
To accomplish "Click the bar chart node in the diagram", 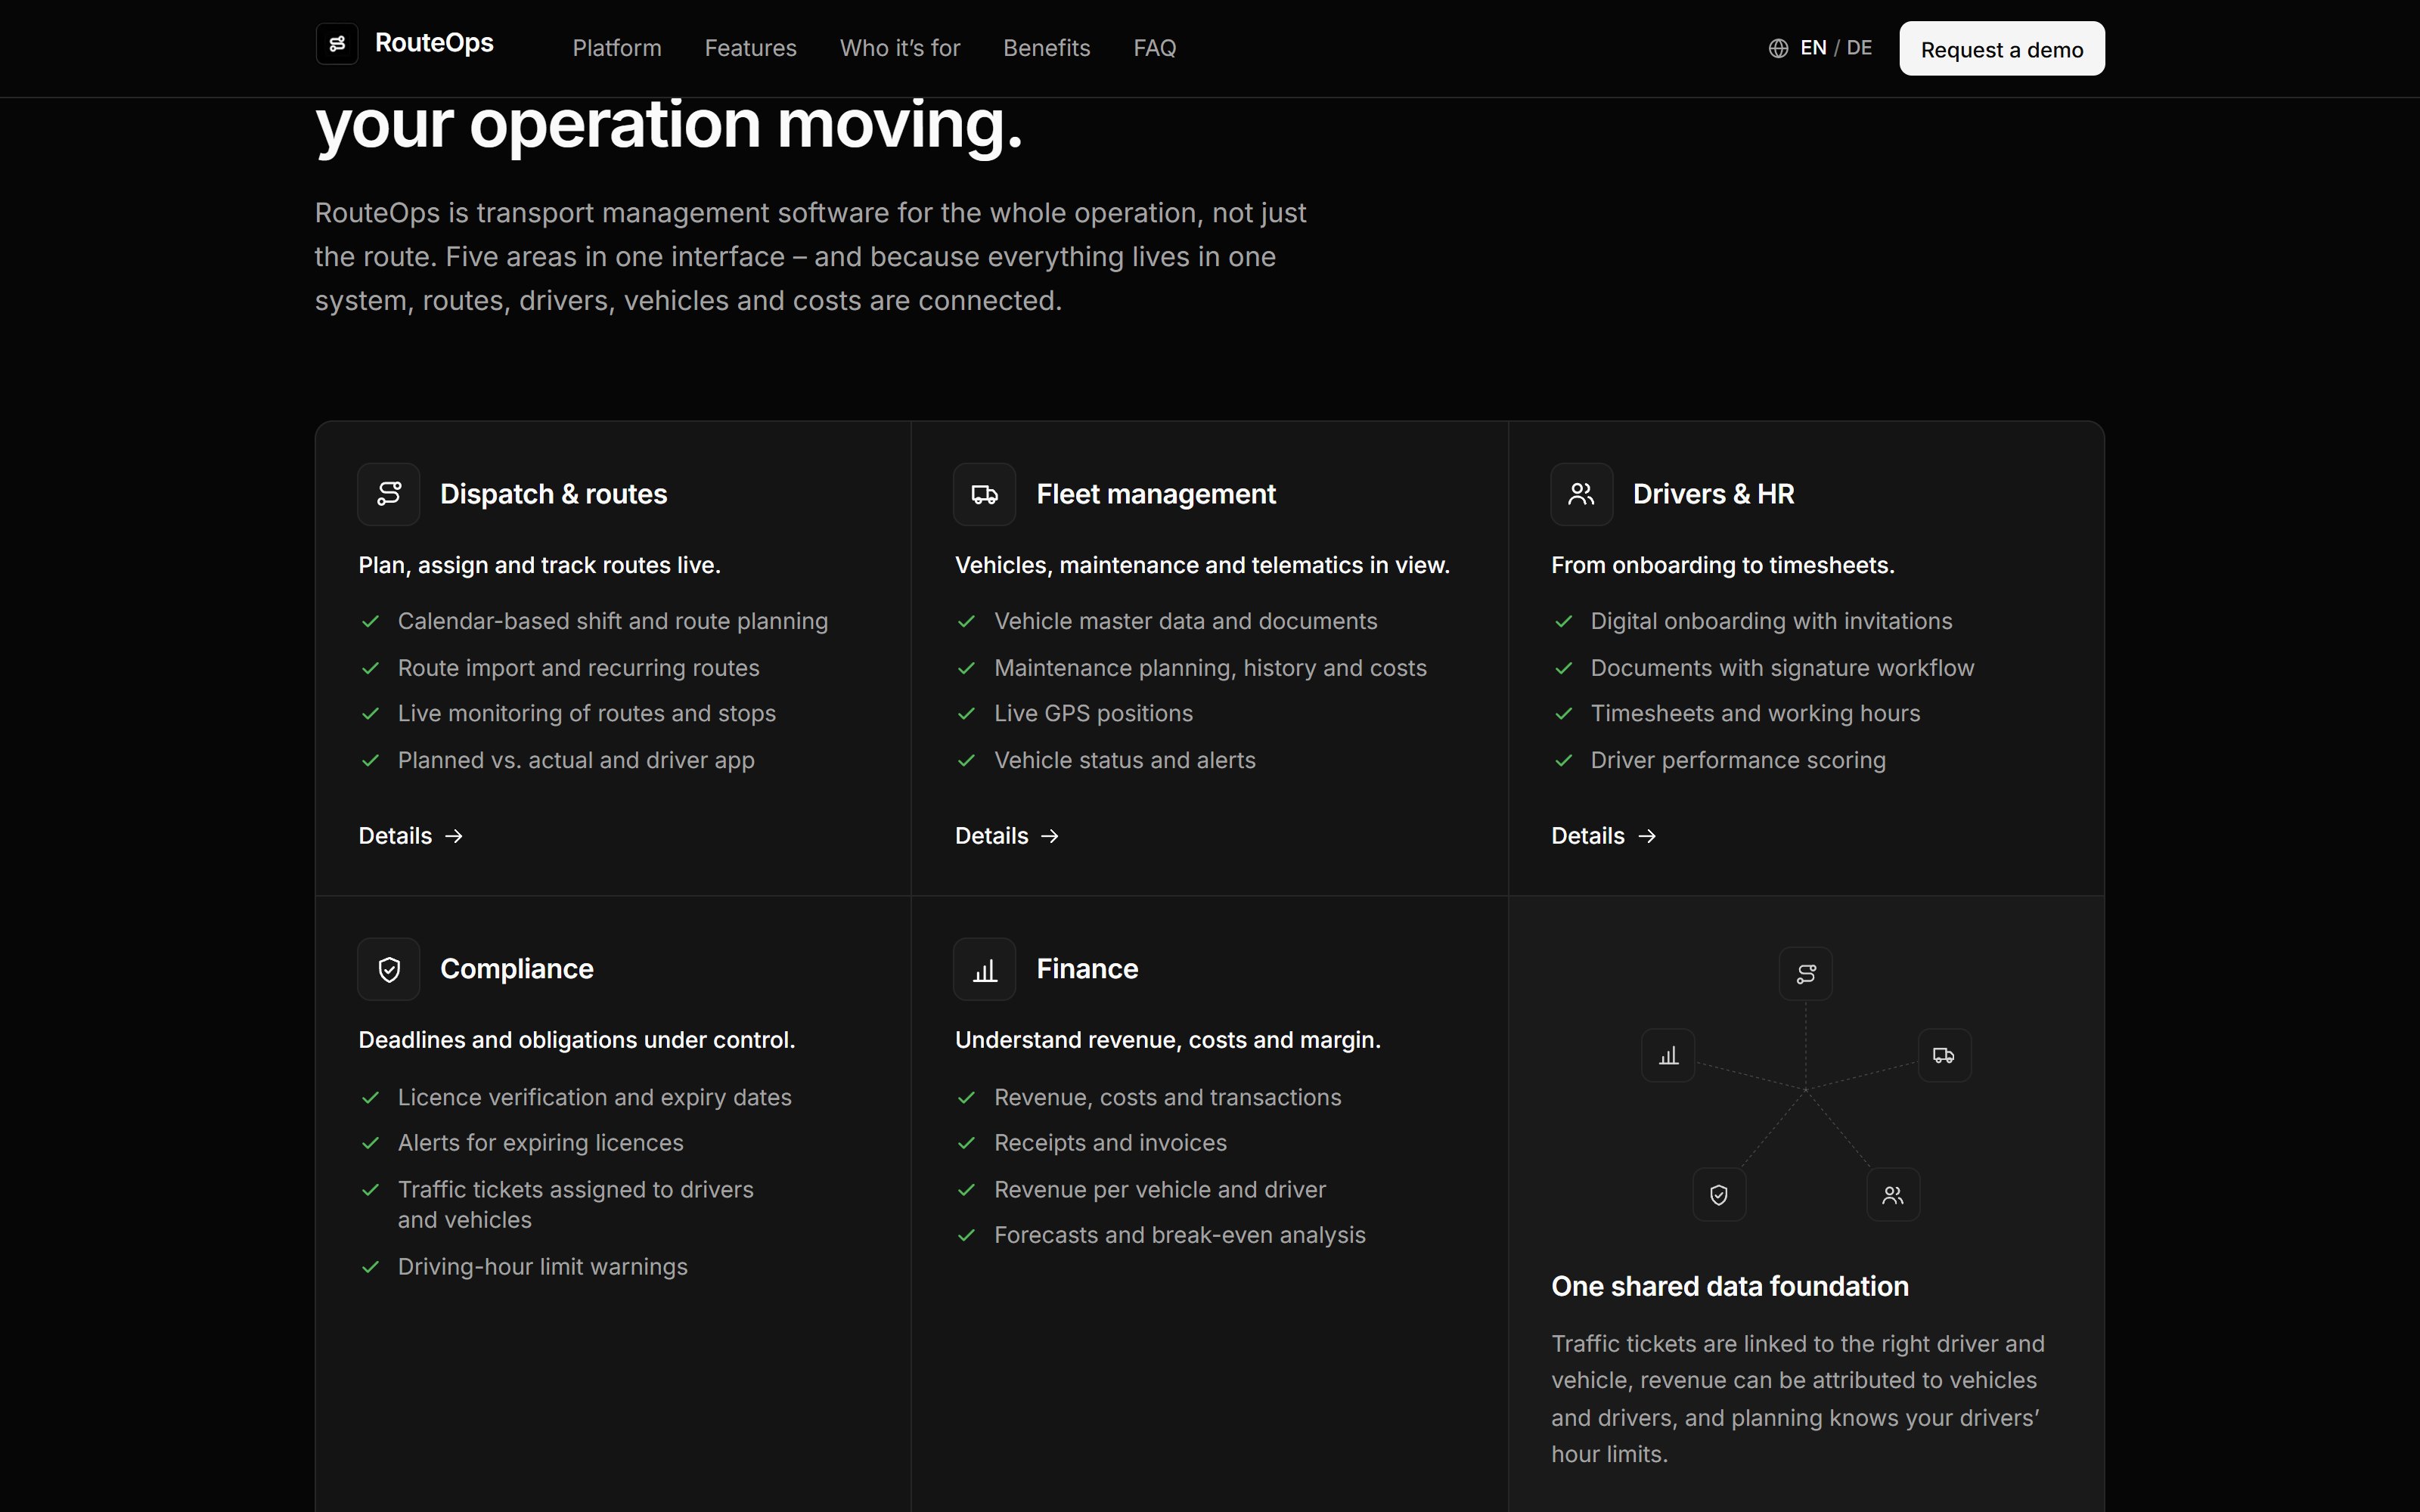I will (x=1669, y=1055).
